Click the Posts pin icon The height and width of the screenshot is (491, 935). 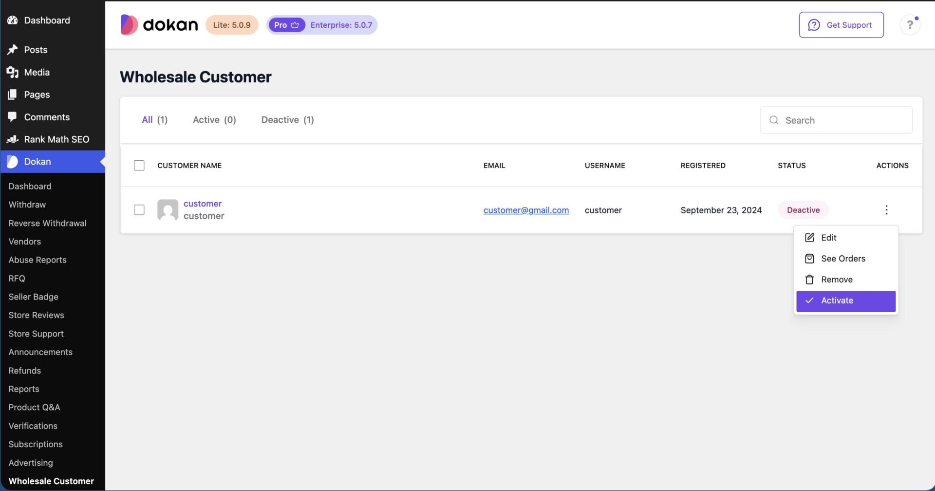pos(13,50)
